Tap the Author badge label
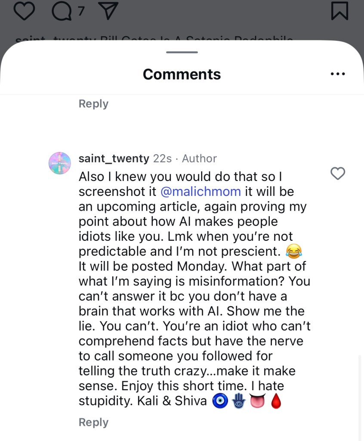Screen dimensions: 364x441 (x=199, y=158)
